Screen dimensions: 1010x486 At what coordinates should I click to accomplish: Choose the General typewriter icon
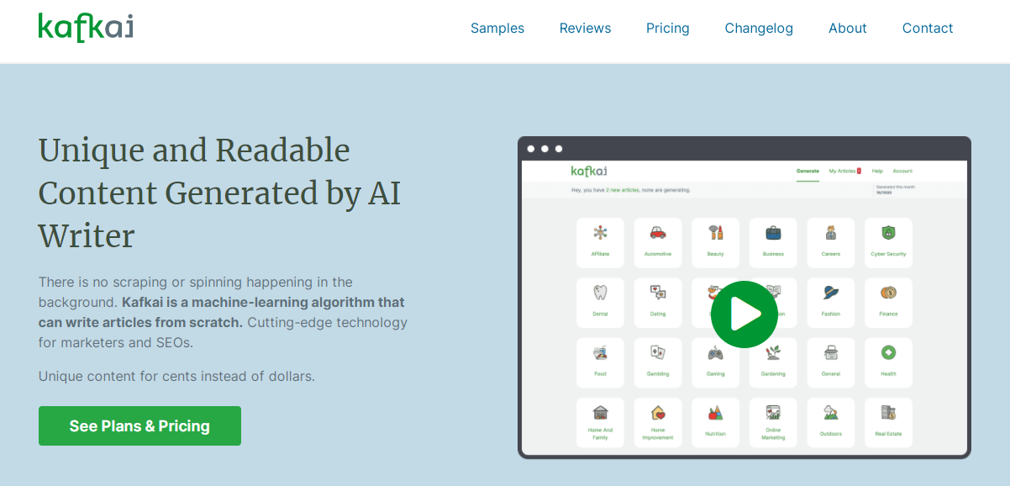(x=831, y=352)
